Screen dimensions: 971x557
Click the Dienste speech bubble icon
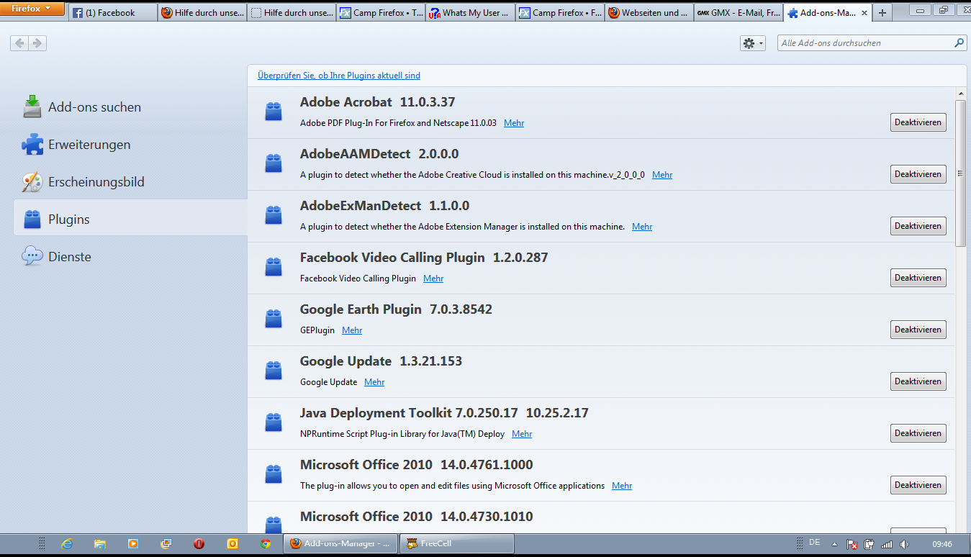pyautogui.click(x=32, y=256)
